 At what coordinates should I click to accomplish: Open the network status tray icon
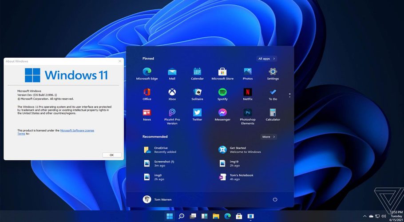(x=377, y=216)
